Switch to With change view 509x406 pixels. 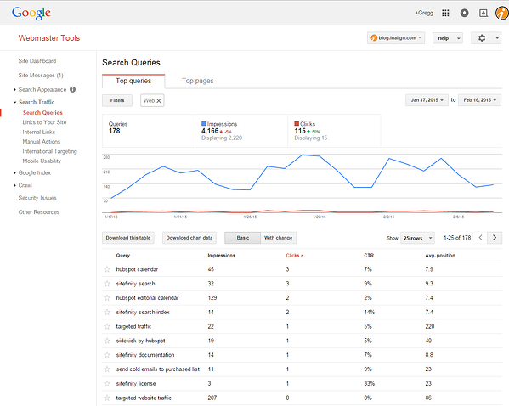coord(278,238)
